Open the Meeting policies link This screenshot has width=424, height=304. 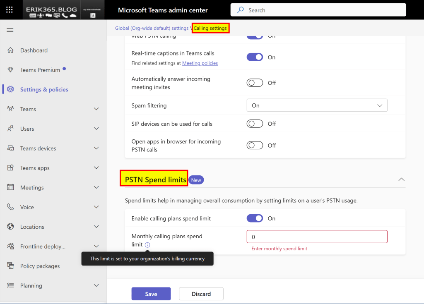pyautogui.click(x=200, y=63)
